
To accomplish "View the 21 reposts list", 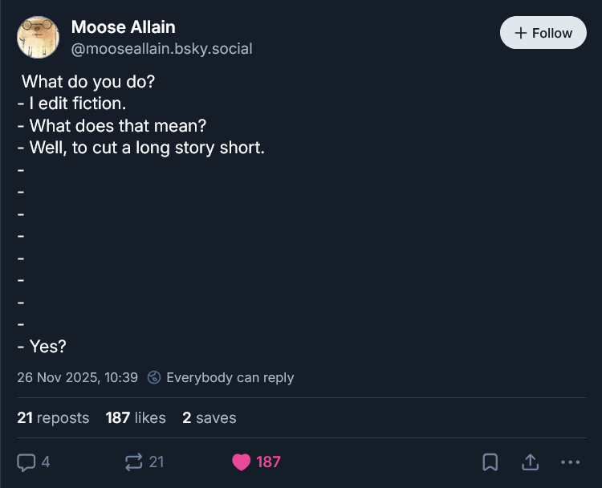I will 53,418.
